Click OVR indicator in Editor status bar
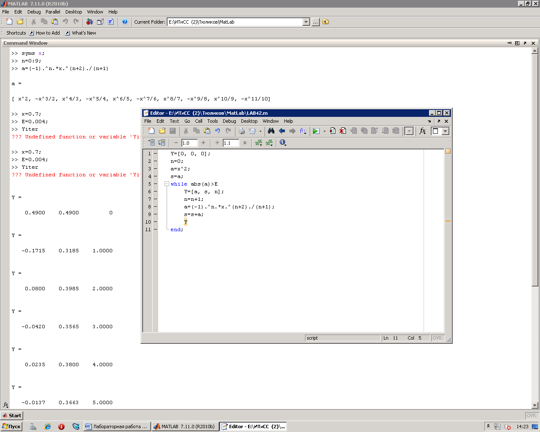The width and height of the screenshot is (540, 432). 437,338
